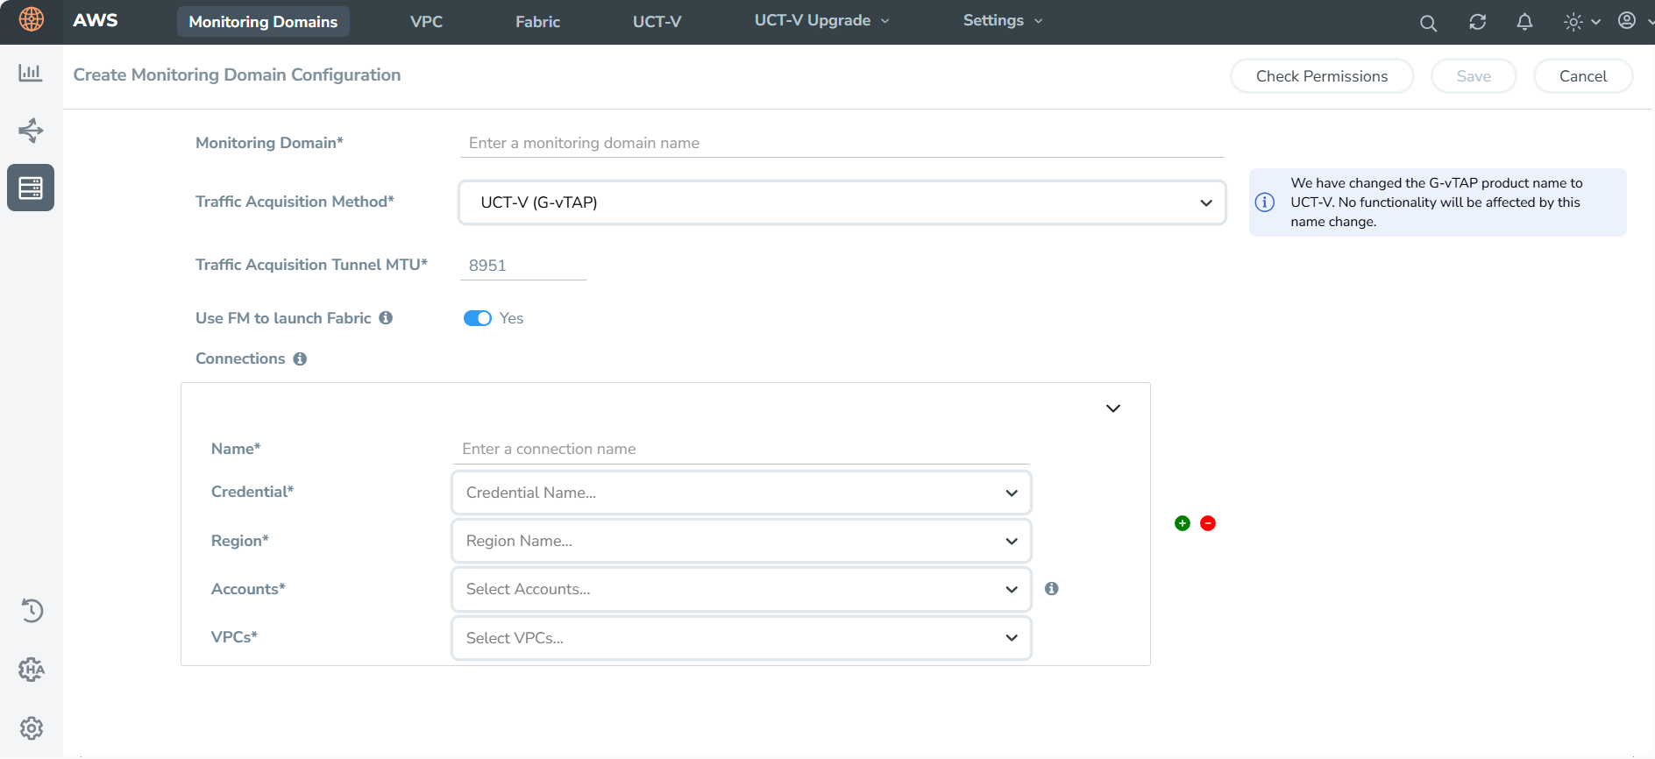Open the user profile icon
Screen dimensions: 1655x759
point(1626,21)
